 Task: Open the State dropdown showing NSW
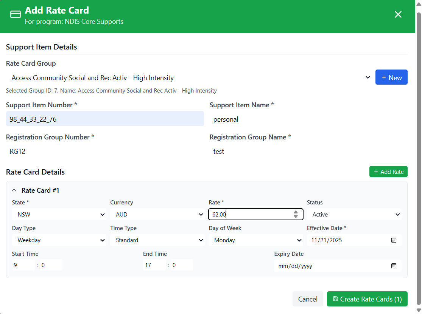click(59, 214)
